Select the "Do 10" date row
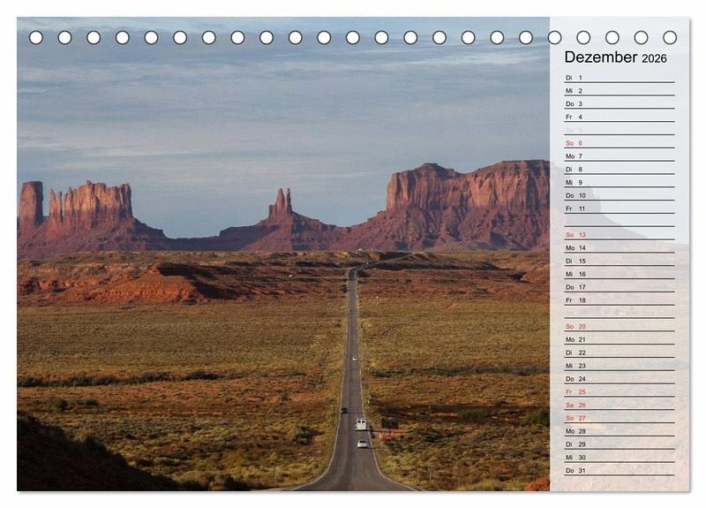The image size is (706, 508). click(x=620, y=195)
